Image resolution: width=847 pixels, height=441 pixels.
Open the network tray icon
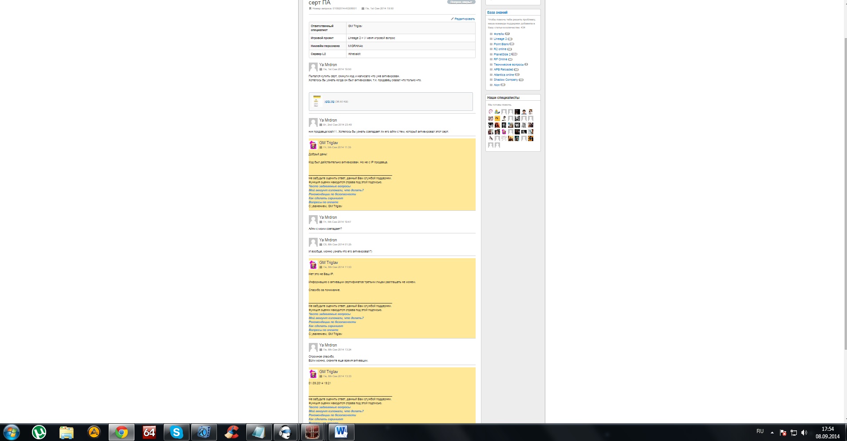pyautogui.click(x=794, y=432)
